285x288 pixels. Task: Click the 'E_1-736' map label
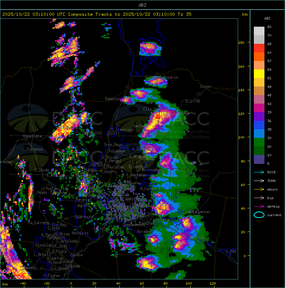tap(193, 101)
